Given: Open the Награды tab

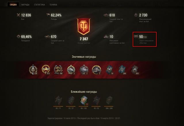Looking at the screenshot, I should [25, 5].
